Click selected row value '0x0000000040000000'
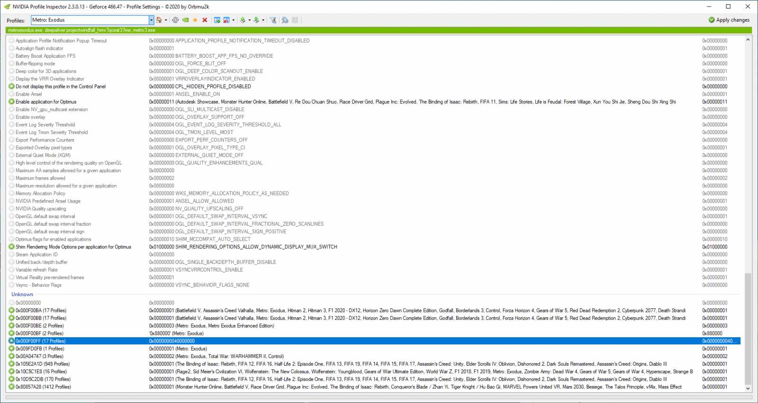This screenshot has width=758, height=403. pyautogui.click(x=172, y=341)
